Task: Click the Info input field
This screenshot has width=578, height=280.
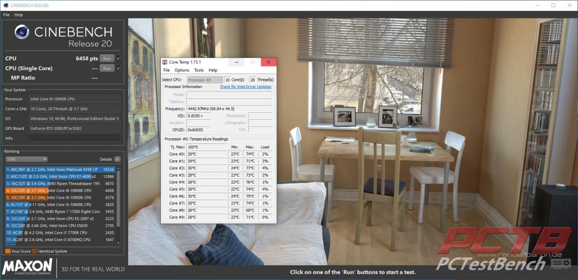Action: coord(75,138)
